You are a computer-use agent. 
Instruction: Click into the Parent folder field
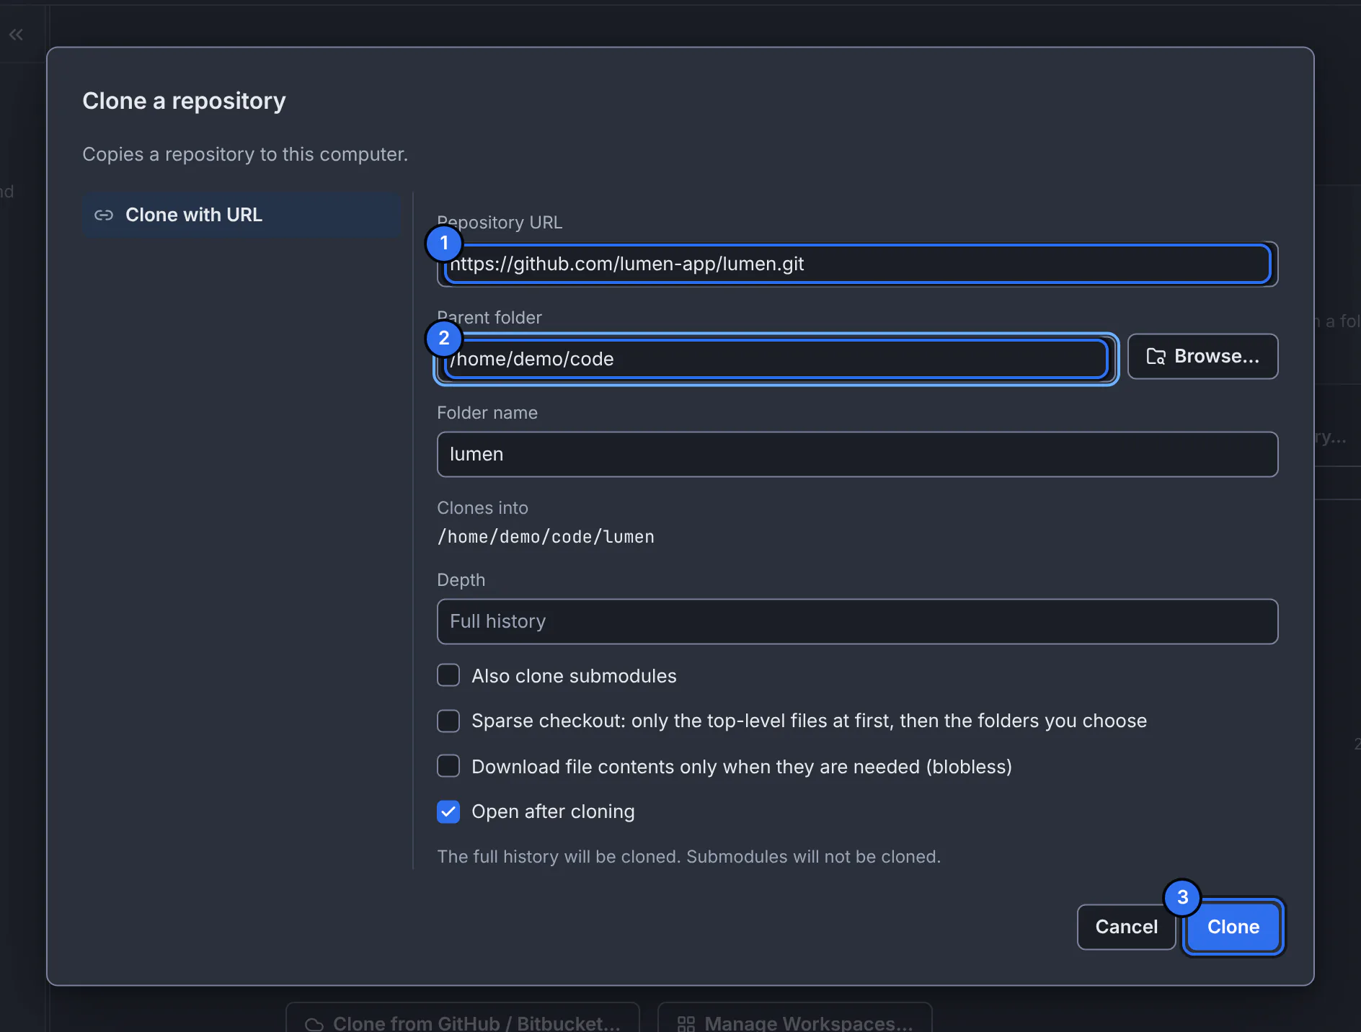tap(776, 359)
